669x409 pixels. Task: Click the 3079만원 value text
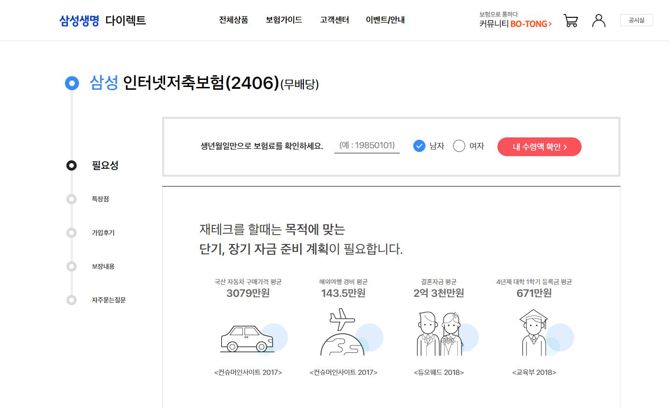[248, 293]
